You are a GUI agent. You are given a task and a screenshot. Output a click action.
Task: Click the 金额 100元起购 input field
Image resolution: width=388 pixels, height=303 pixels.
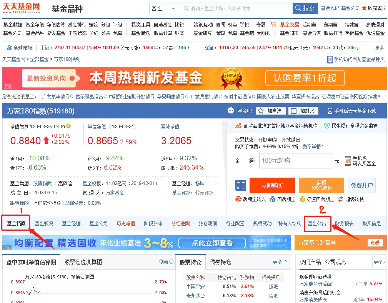pos(296,160)
